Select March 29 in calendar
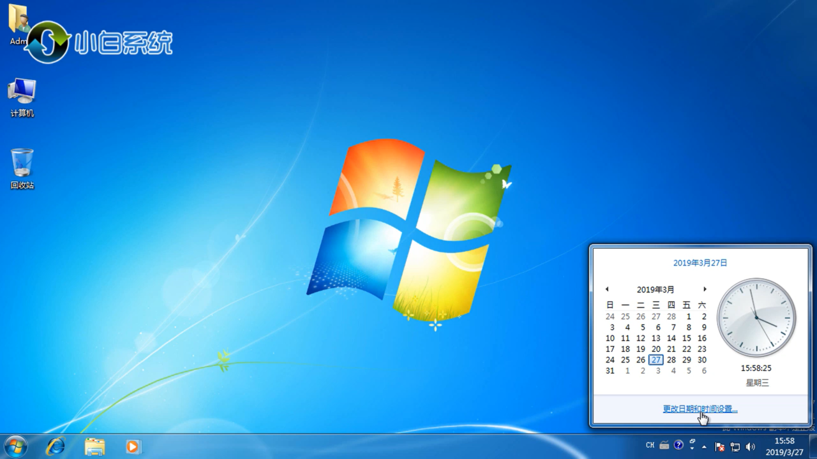The height and width of the screenshot is (459, 817). tap(686, 360)
